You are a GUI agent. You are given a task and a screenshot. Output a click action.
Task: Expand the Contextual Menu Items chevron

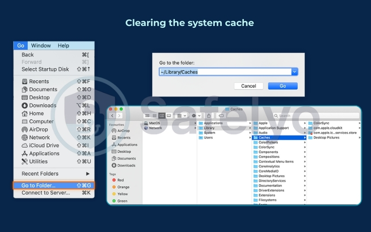coord(305,161)
